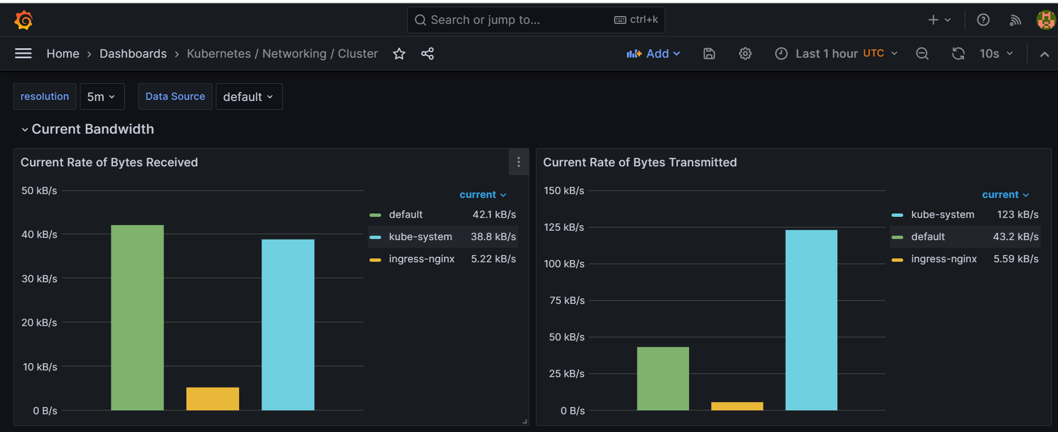Click the 123 kB/s legend value

click(x=1017, y=215)
